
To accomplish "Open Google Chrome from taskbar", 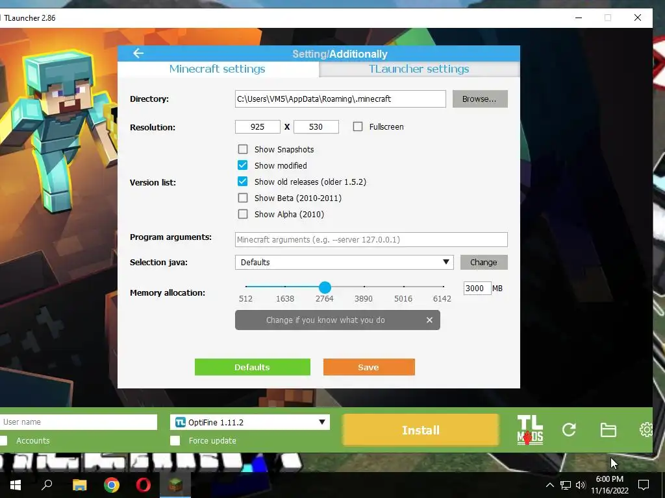I will pyautogui.click(x=112, y=485).
